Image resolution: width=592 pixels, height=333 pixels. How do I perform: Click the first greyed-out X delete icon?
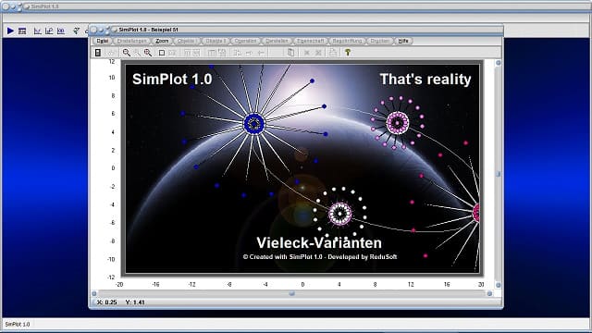click(307, 53)
